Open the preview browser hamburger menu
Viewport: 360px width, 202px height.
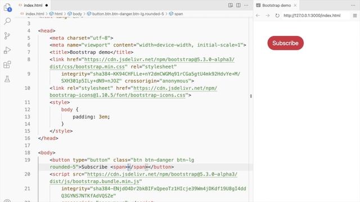point(355,16)
